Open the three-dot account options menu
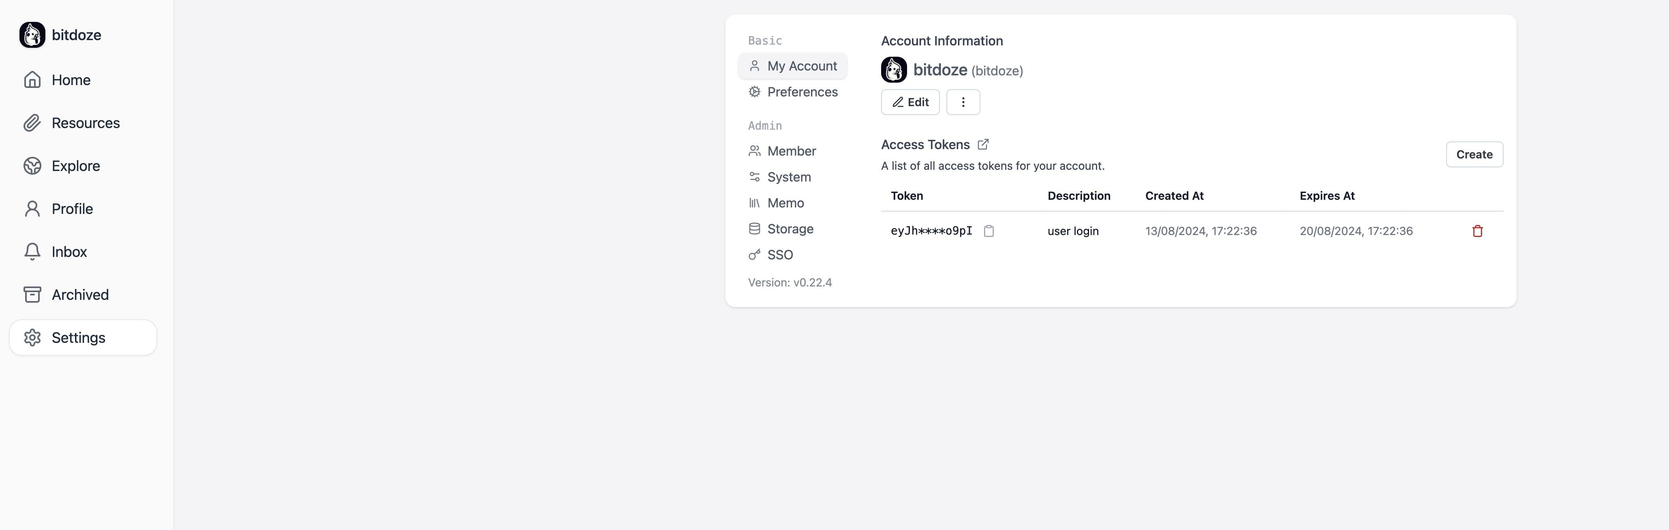This screenshot has width=1669, height=530. 963,102
